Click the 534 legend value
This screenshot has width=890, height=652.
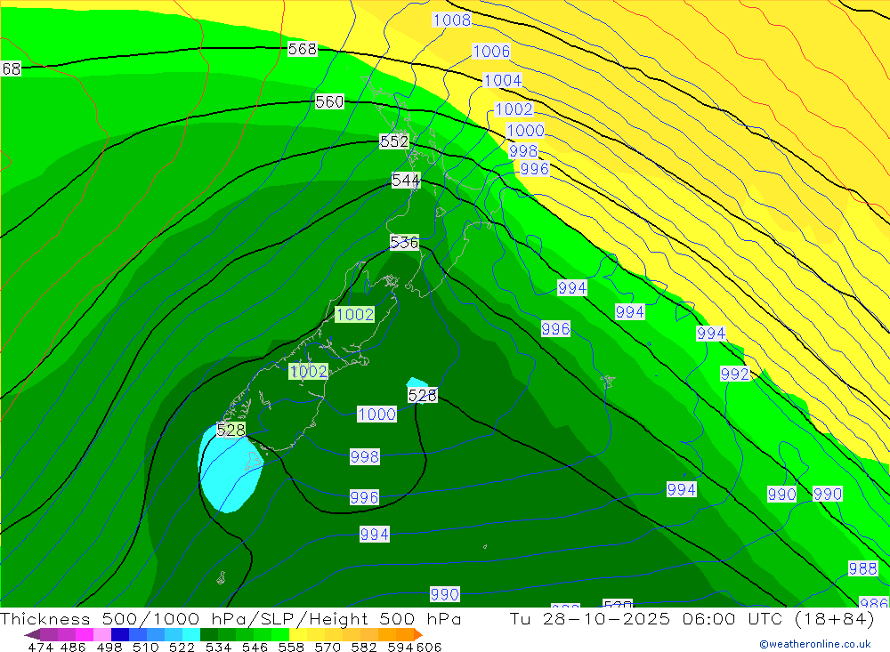pos(218,647)
